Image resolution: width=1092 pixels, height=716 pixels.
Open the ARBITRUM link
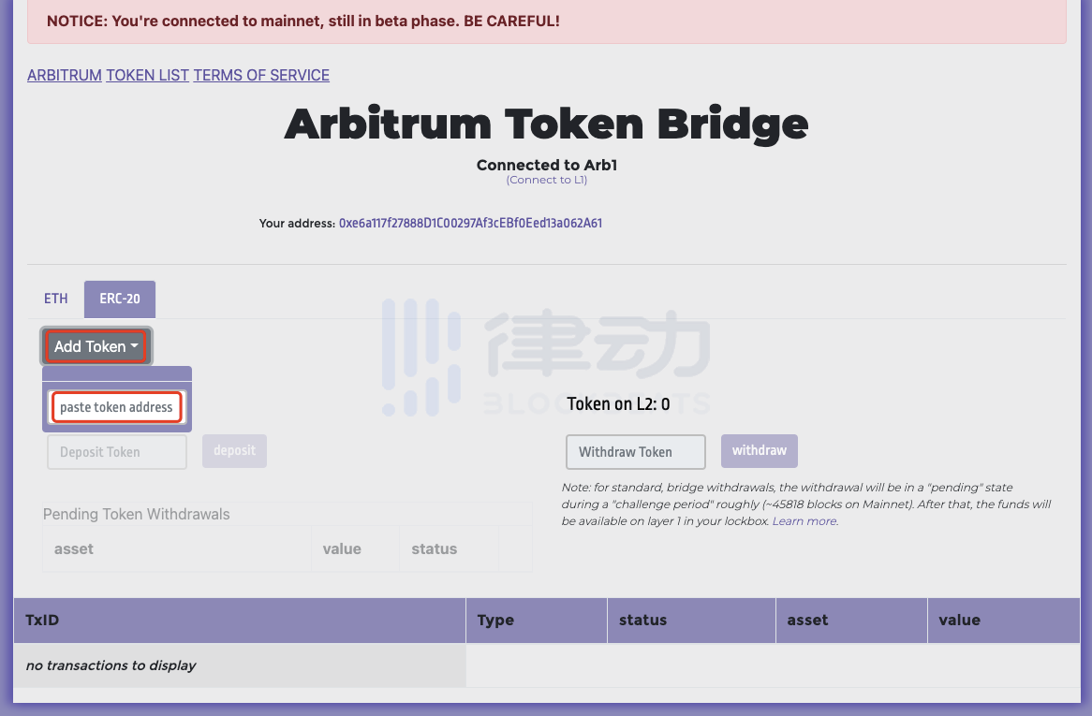pos(64,75)
